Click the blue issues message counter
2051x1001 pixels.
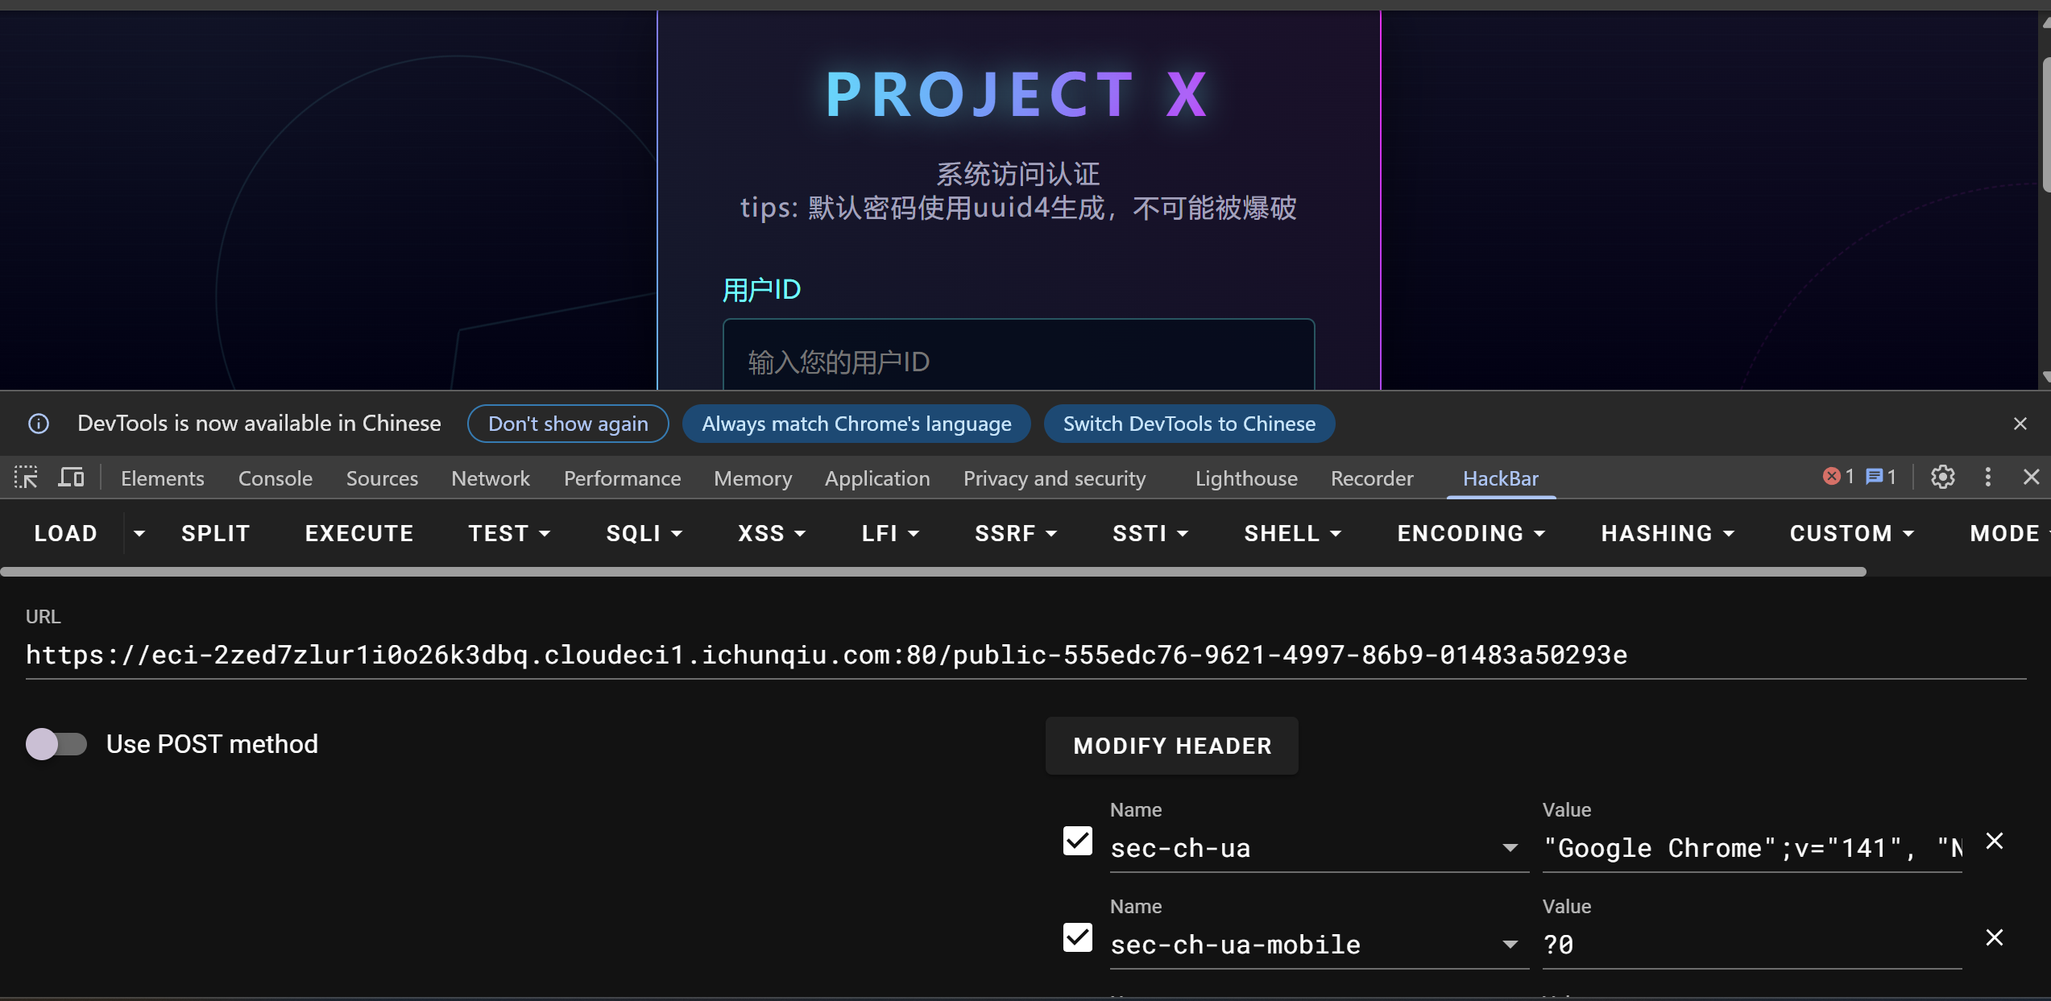[1880, 478]
